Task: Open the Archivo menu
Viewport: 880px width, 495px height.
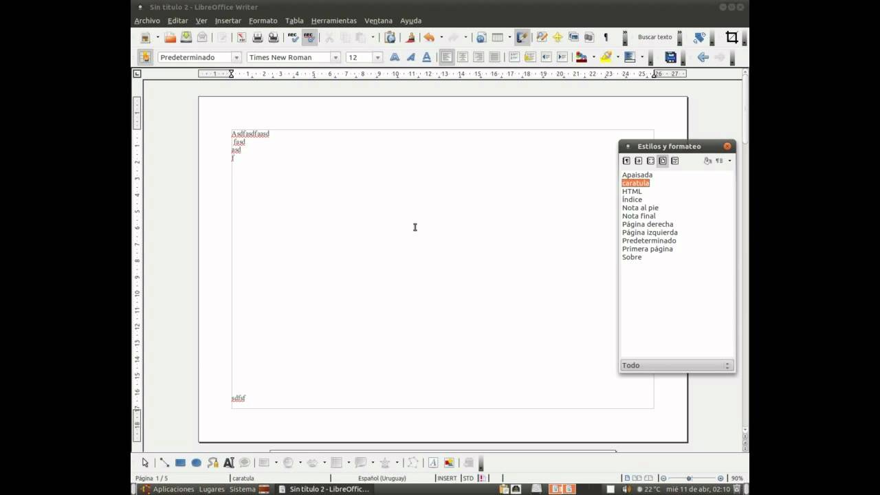Action: click(x=147, y=21)
